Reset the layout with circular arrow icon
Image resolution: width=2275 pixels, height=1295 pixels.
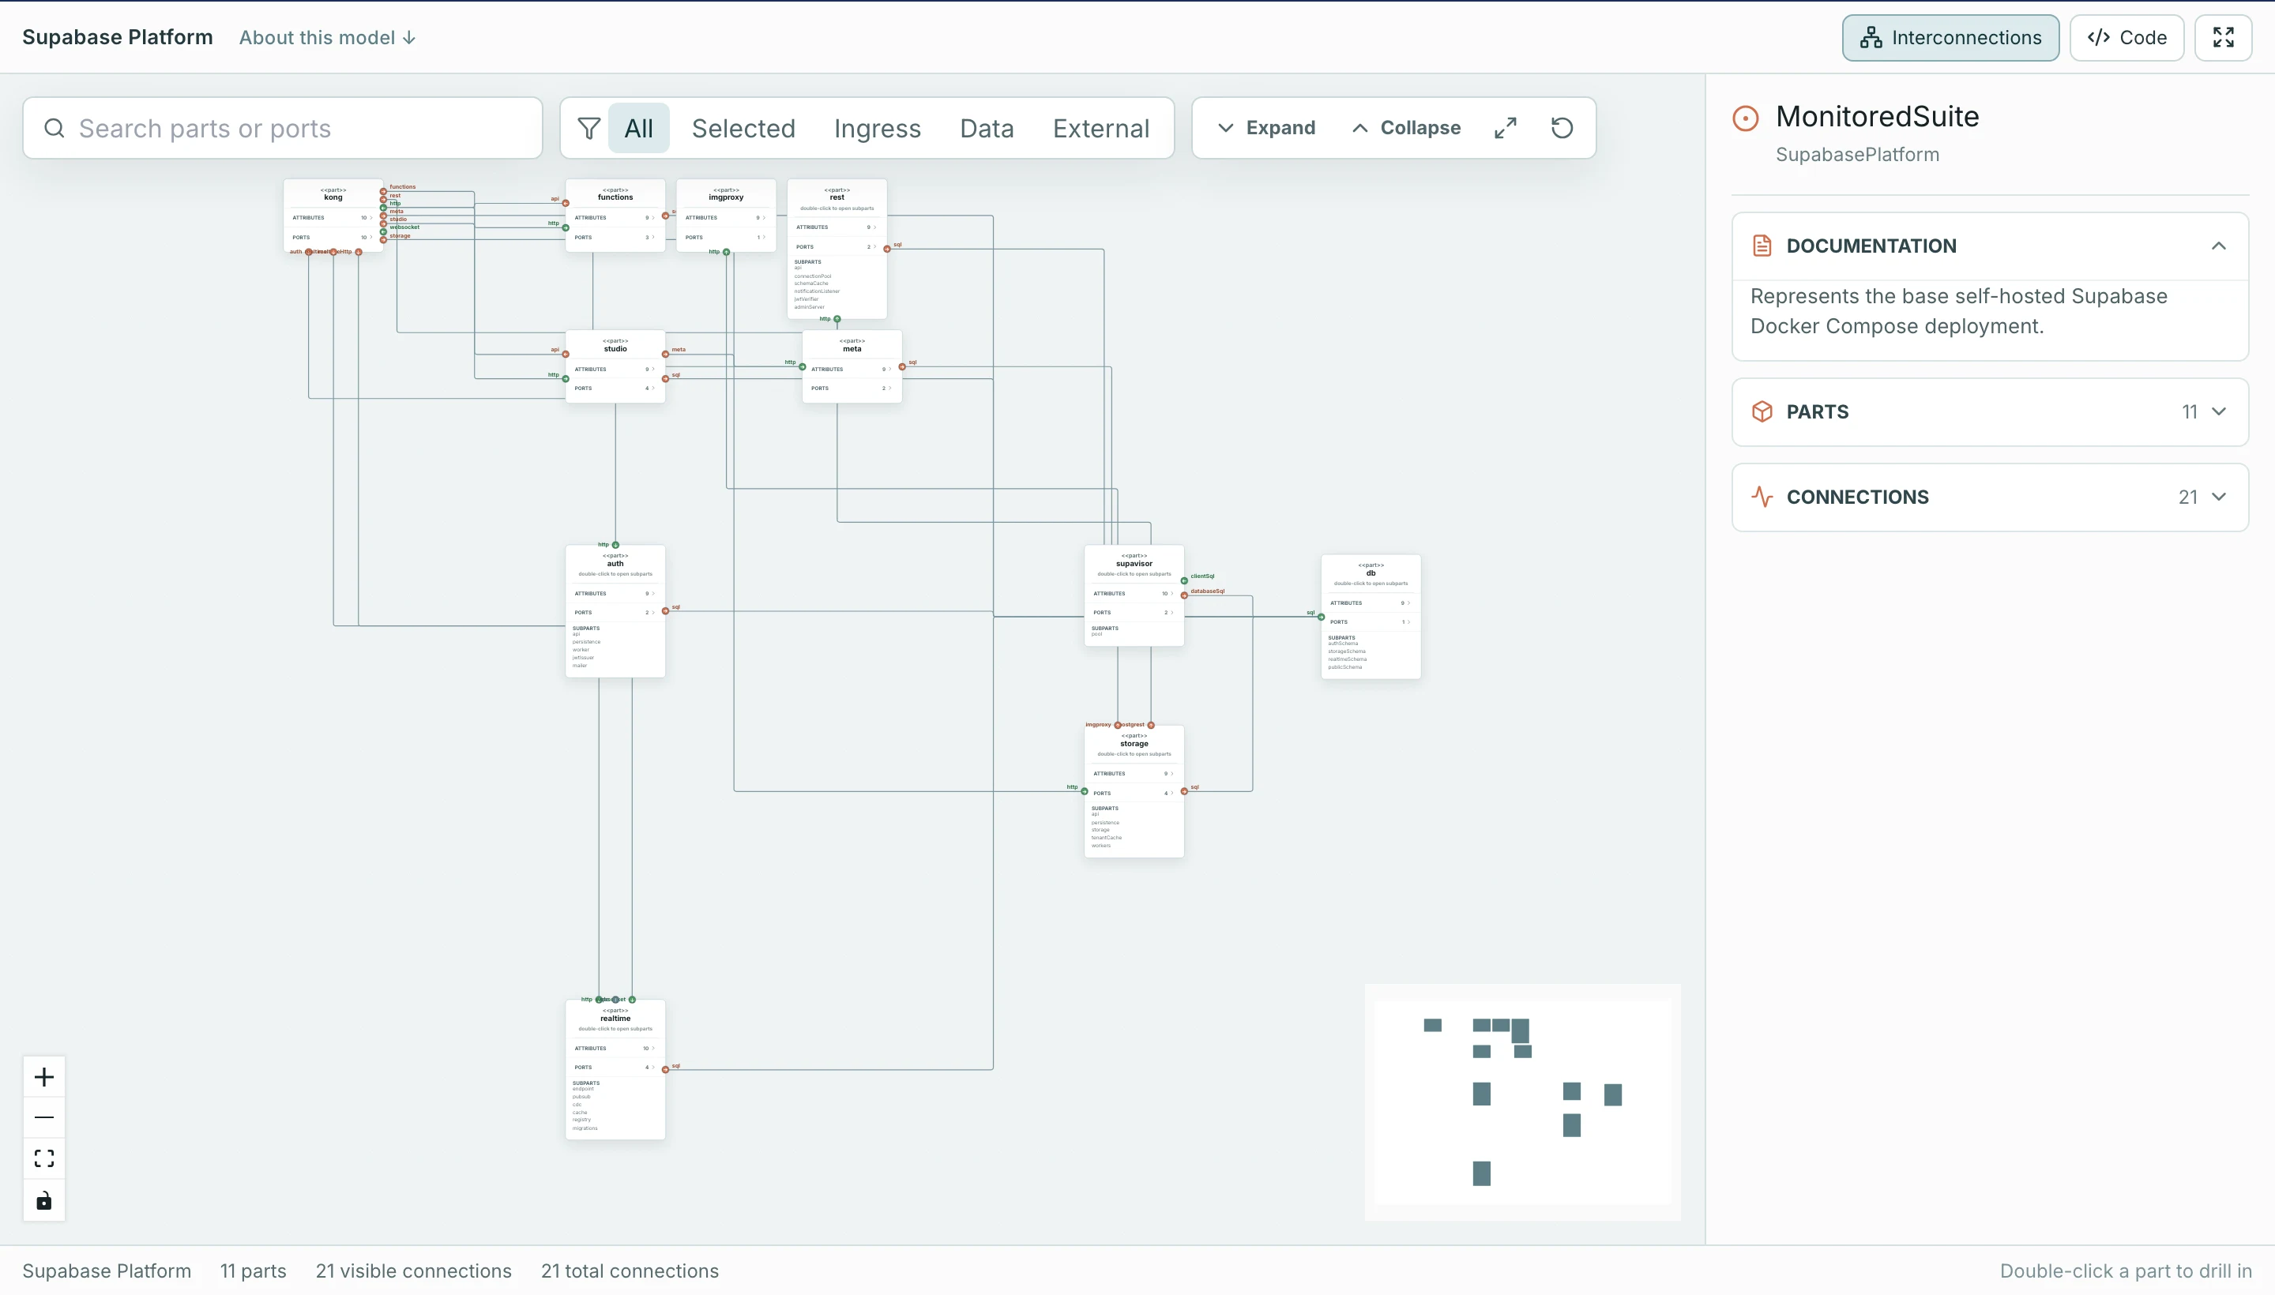(x=1562, y=128)
